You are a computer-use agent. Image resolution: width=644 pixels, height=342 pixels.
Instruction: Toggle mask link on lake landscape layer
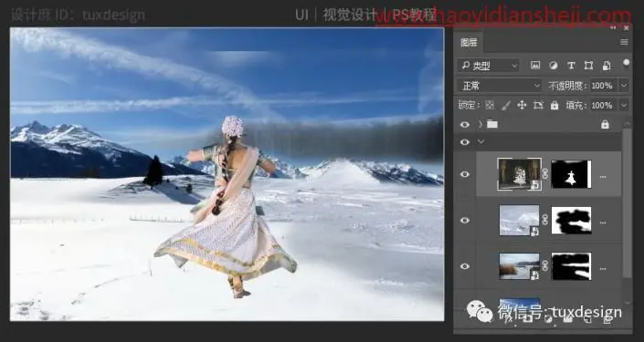point(545,266)
